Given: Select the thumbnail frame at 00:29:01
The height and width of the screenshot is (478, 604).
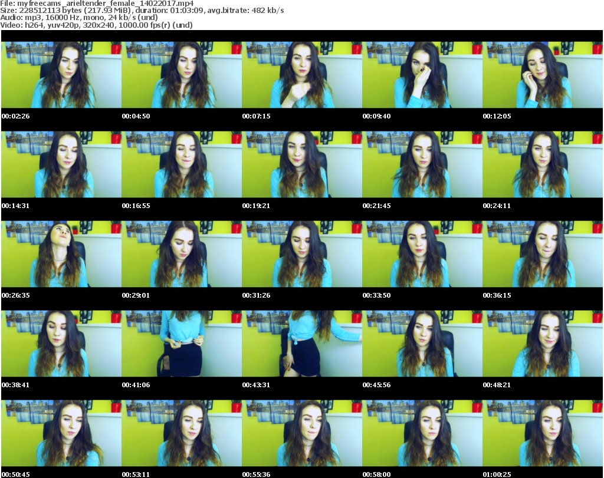Looking at the screenshot, I should coord(182,254).
